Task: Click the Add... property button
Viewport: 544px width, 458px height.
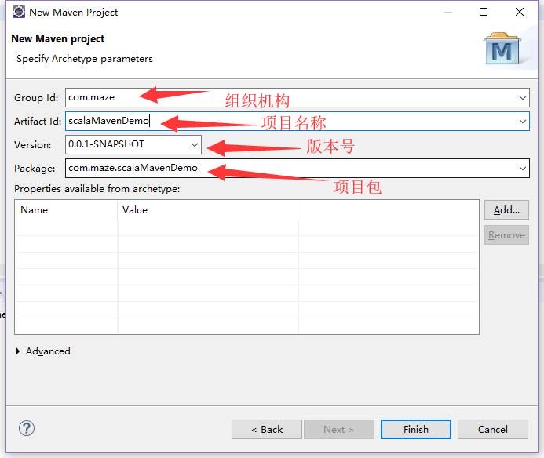Action: 506,210
